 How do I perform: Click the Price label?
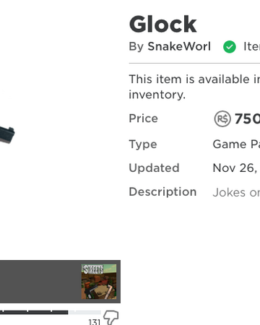pos(144,118)
